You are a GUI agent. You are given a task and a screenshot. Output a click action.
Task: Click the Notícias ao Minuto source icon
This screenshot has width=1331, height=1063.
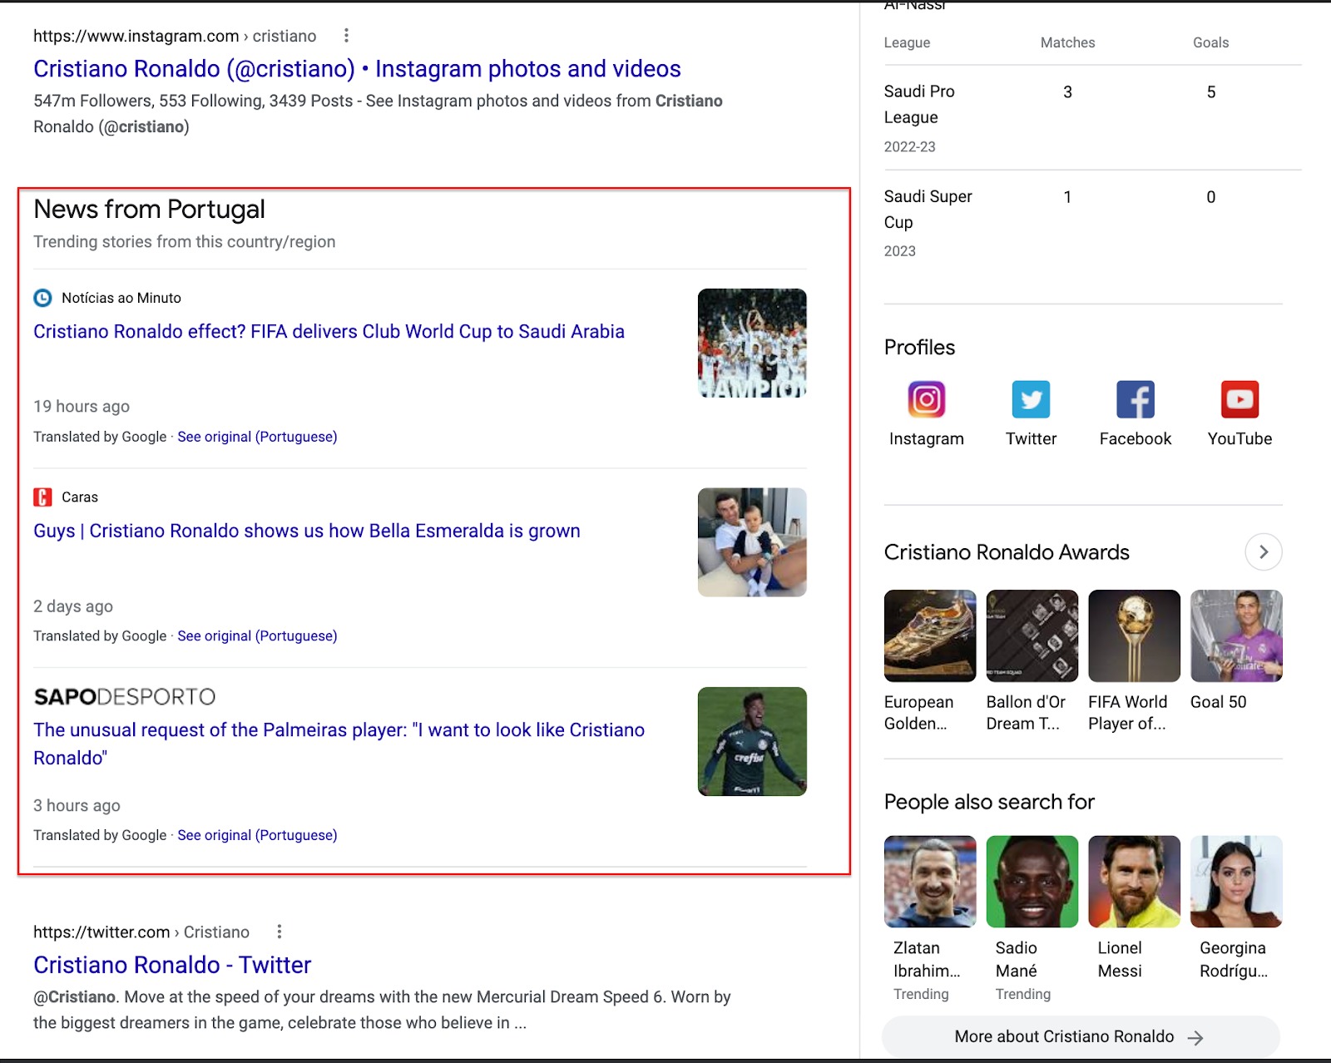42,298
